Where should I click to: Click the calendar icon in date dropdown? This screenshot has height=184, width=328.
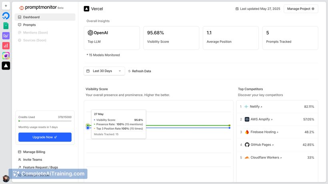pyautogui.click(x=88, y=71)
